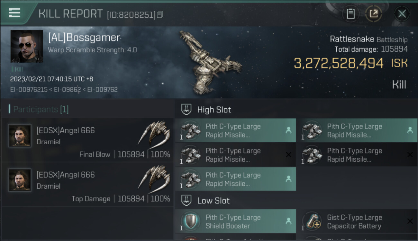Click the share/export kill report icon
This screenshot has width=418, height=241.
click(373, 14)
